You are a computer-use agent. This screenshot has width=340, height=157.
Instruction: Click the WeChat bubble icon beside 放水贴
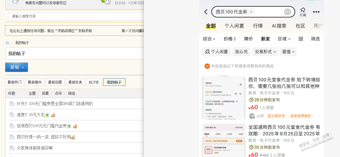pos(106,2)
